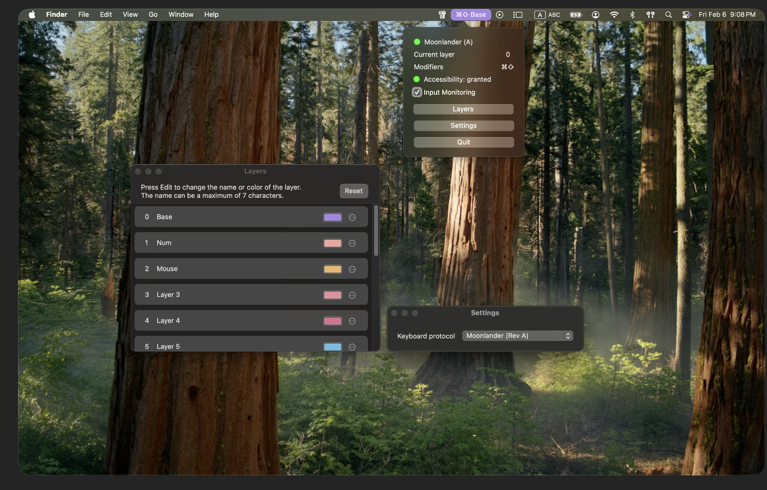Image resolution: width=767 pixels, height=490 pixels.
Task: Open the Go menu
Action: [153, 15]
